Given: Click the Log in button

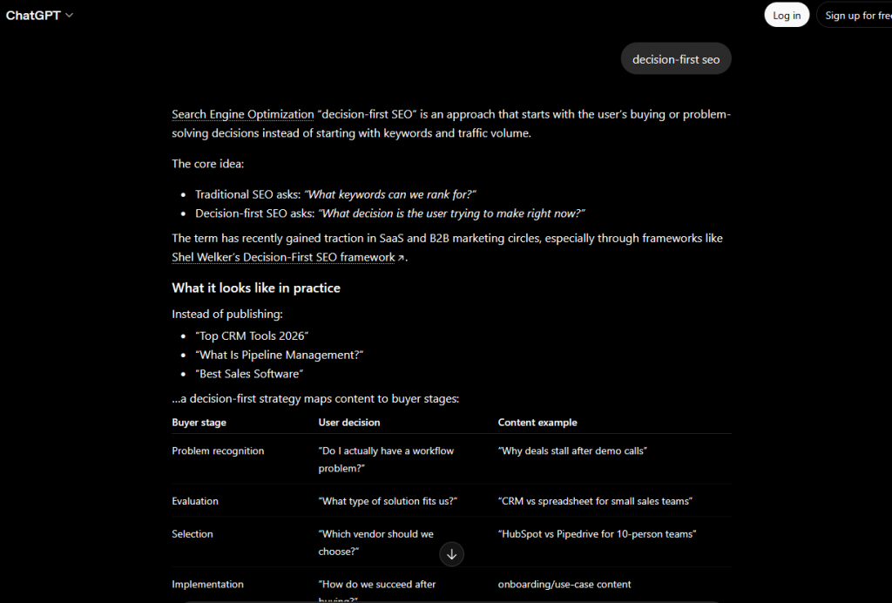Looking at the screenshot, I should coord(787,16).
